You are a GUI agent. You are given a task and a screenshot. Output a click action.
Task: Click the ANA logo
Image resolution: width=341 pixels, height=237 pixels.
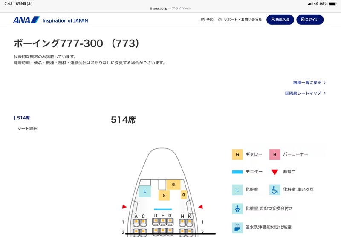pyautogui.click(x=26, y=20)
